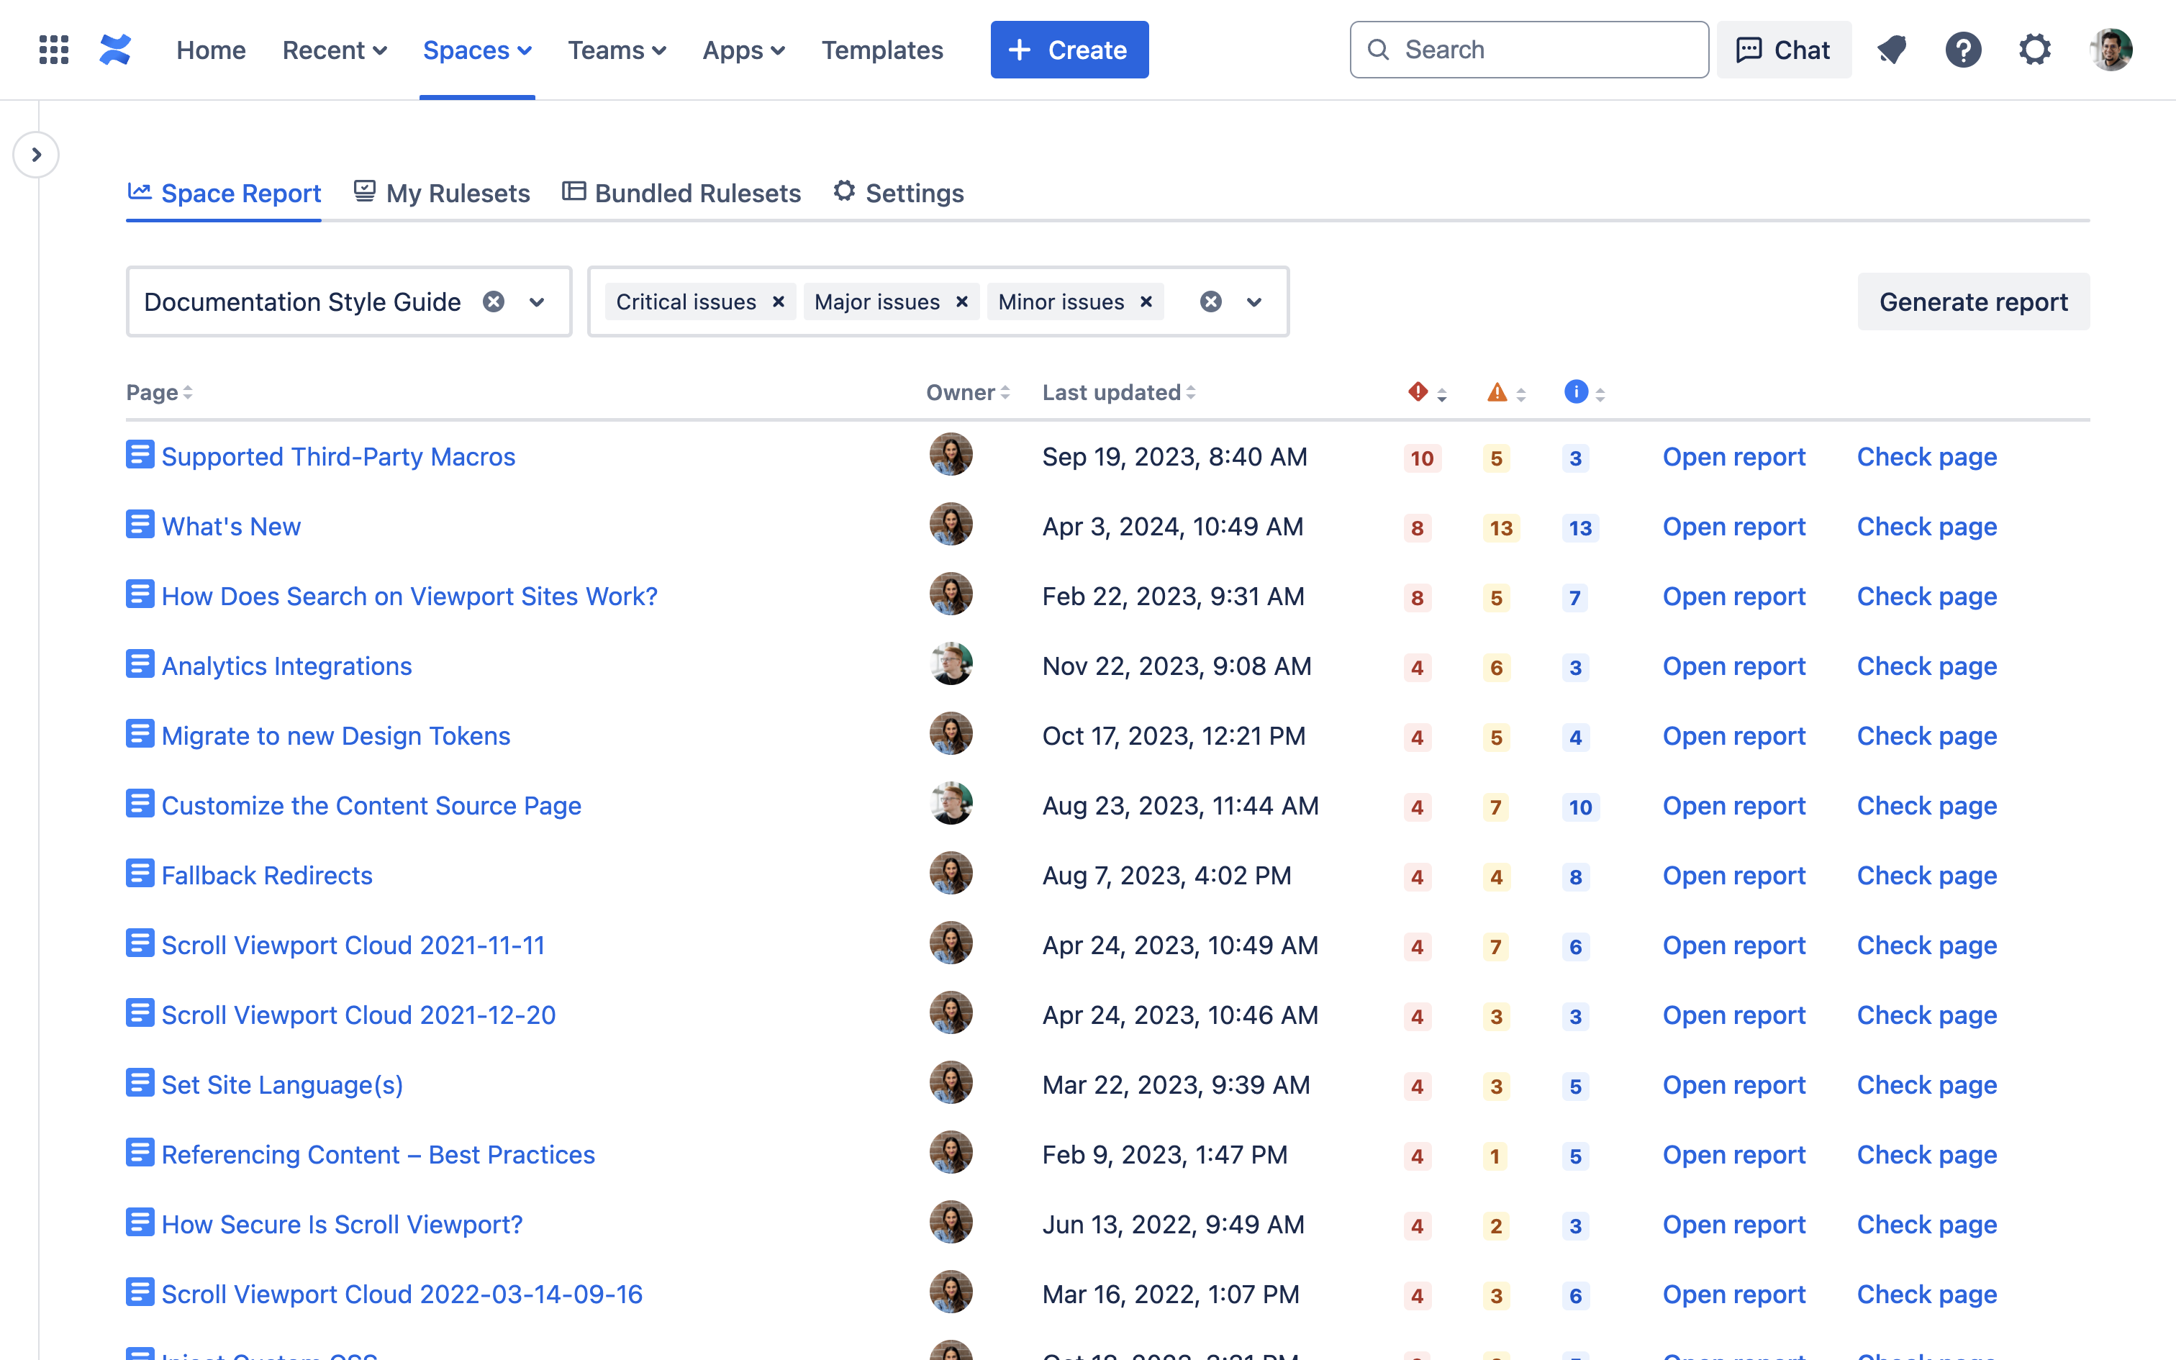2176x1360 pixels.
Task: Click the Generate report button
Action: (1973, 302)
